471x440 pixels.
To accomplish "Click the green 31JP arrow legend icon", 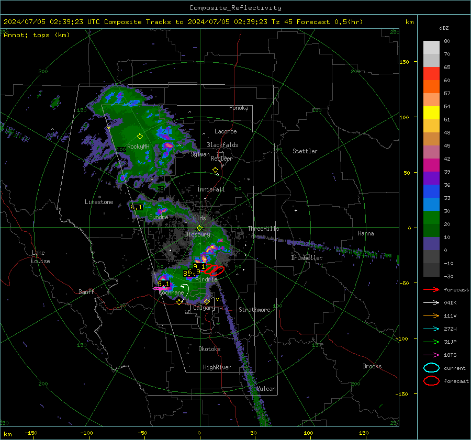I will point(431,342).
